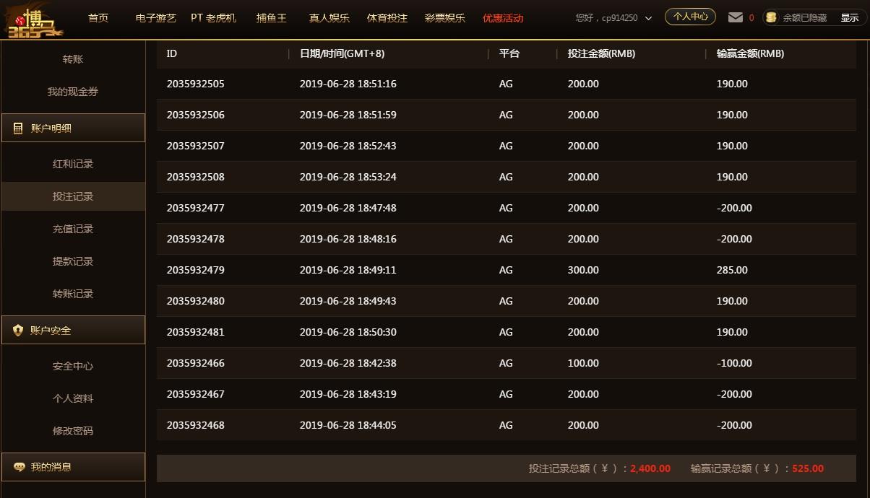Open 充值记录 in the sidebar

[x=73, y=229]
